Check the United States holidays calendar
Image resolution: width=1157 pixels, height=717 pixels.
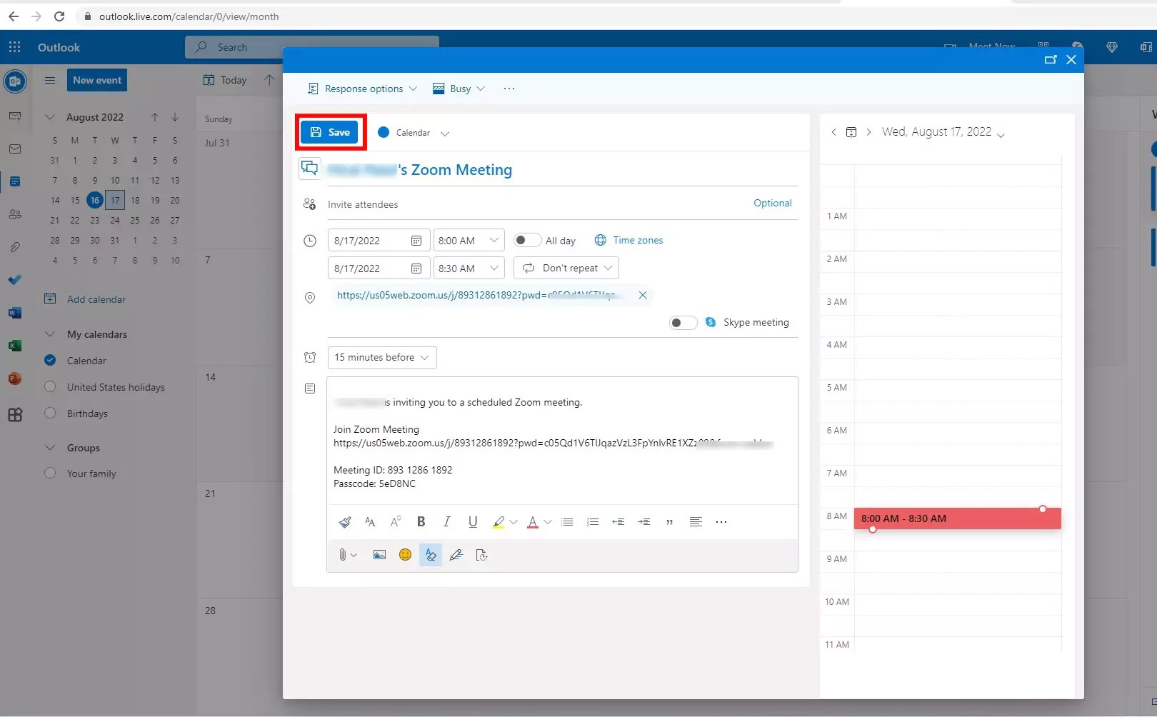(50, 386)
